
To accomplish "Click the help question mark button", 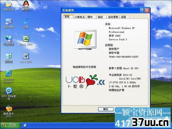I will click(x=142, y=10).
